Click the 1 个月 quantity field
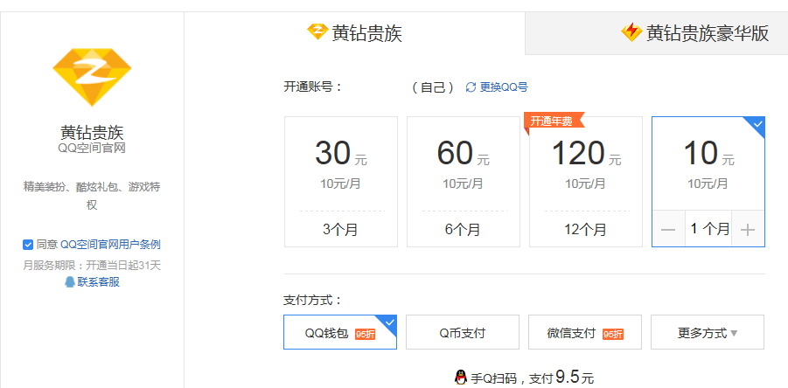The image size is (788, 388). click(708, 229)
